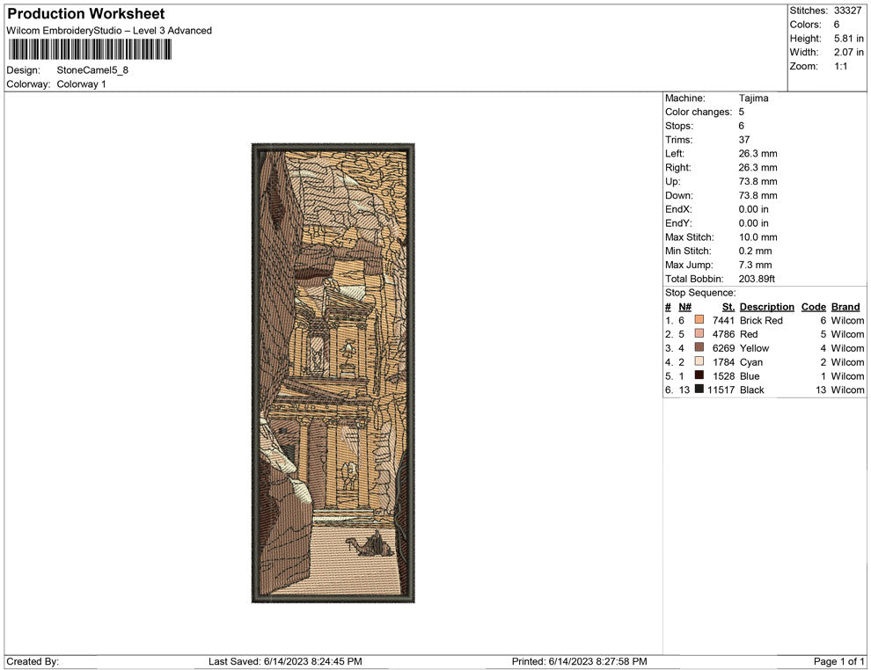Screen dimensions: 871x670
Task: Click the camel in the design preview
Action: click(370, 546)
